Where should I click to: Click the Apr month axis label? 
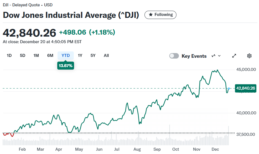tap(59, 149)
